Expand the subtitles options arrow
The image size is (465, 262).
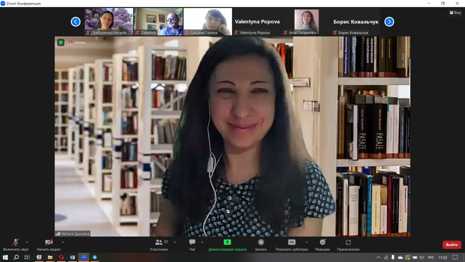pyautogui.click(x=306, y=242)
